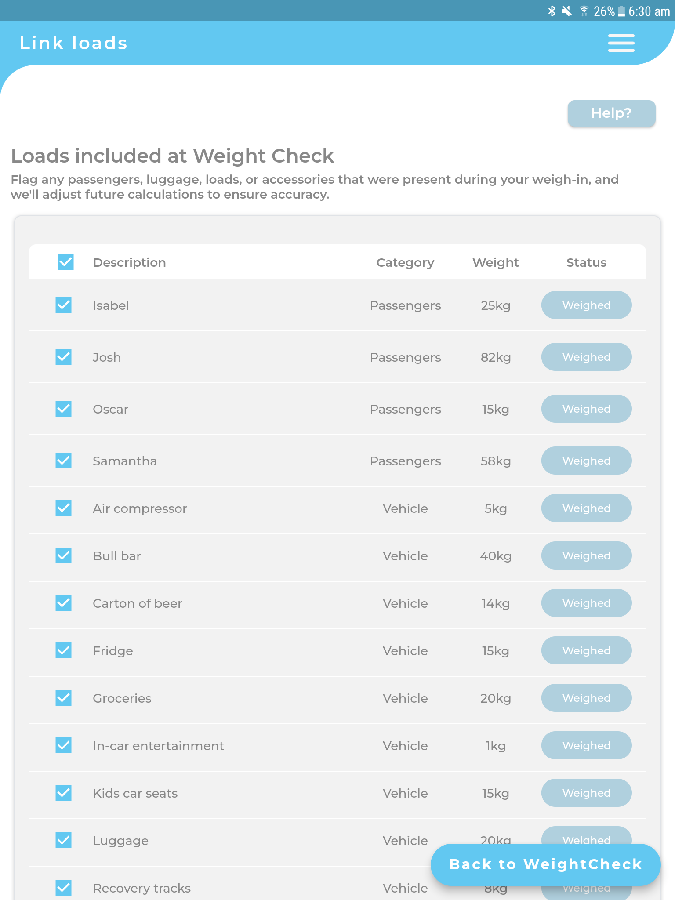Screen dimensions: 675x900
Task: Uncheck Isabel's passenger checkbox
Action: 63,305
